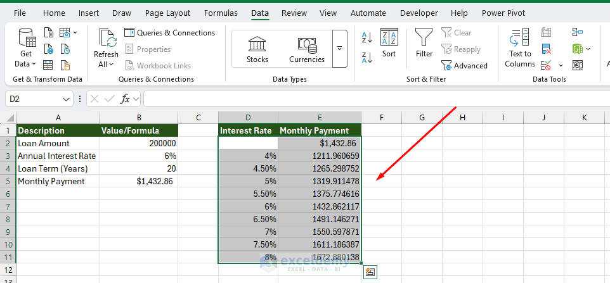Click the Select All corner triangle
The height and width of the screenshot is (283, 610).
point(10,118)
